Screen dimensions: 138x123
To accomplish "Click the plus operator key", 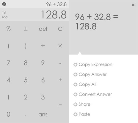I will (60, 80).
